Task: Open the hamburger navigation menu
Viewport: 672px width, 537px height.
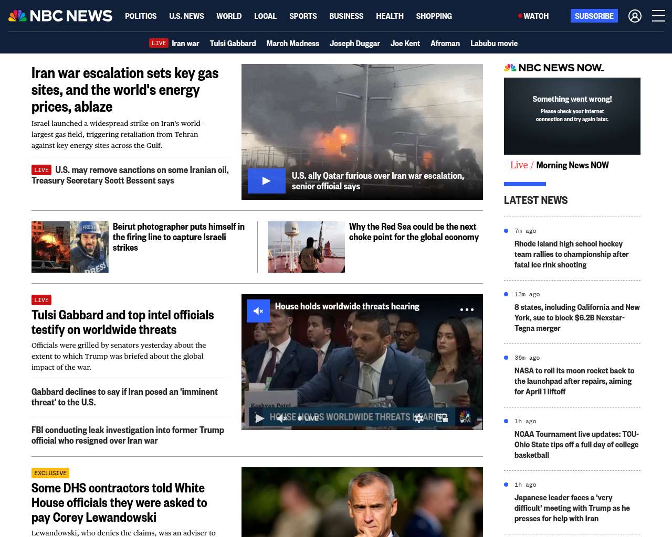Action: pyautogui.click(x=658, y=16)
